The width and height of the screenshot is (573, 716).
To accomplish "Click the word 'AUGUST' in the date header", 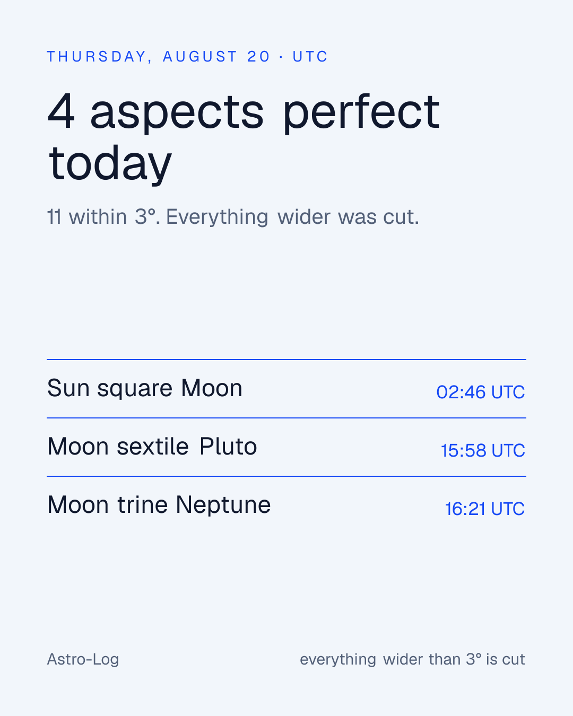I will (200, 57).
